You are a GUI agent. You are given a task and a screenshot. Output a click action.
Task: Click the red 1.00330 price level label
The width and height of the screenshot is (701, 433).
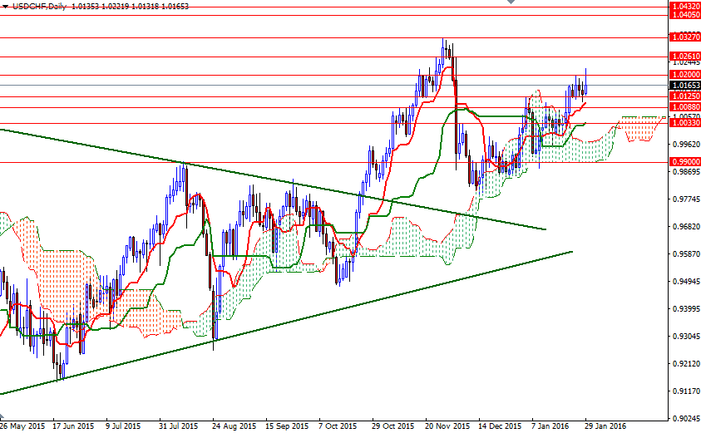coord(685,123)
